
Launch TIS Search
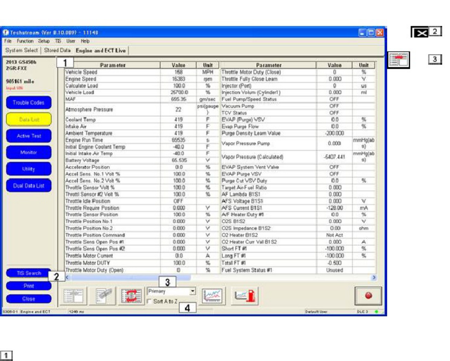click(29, 273)
